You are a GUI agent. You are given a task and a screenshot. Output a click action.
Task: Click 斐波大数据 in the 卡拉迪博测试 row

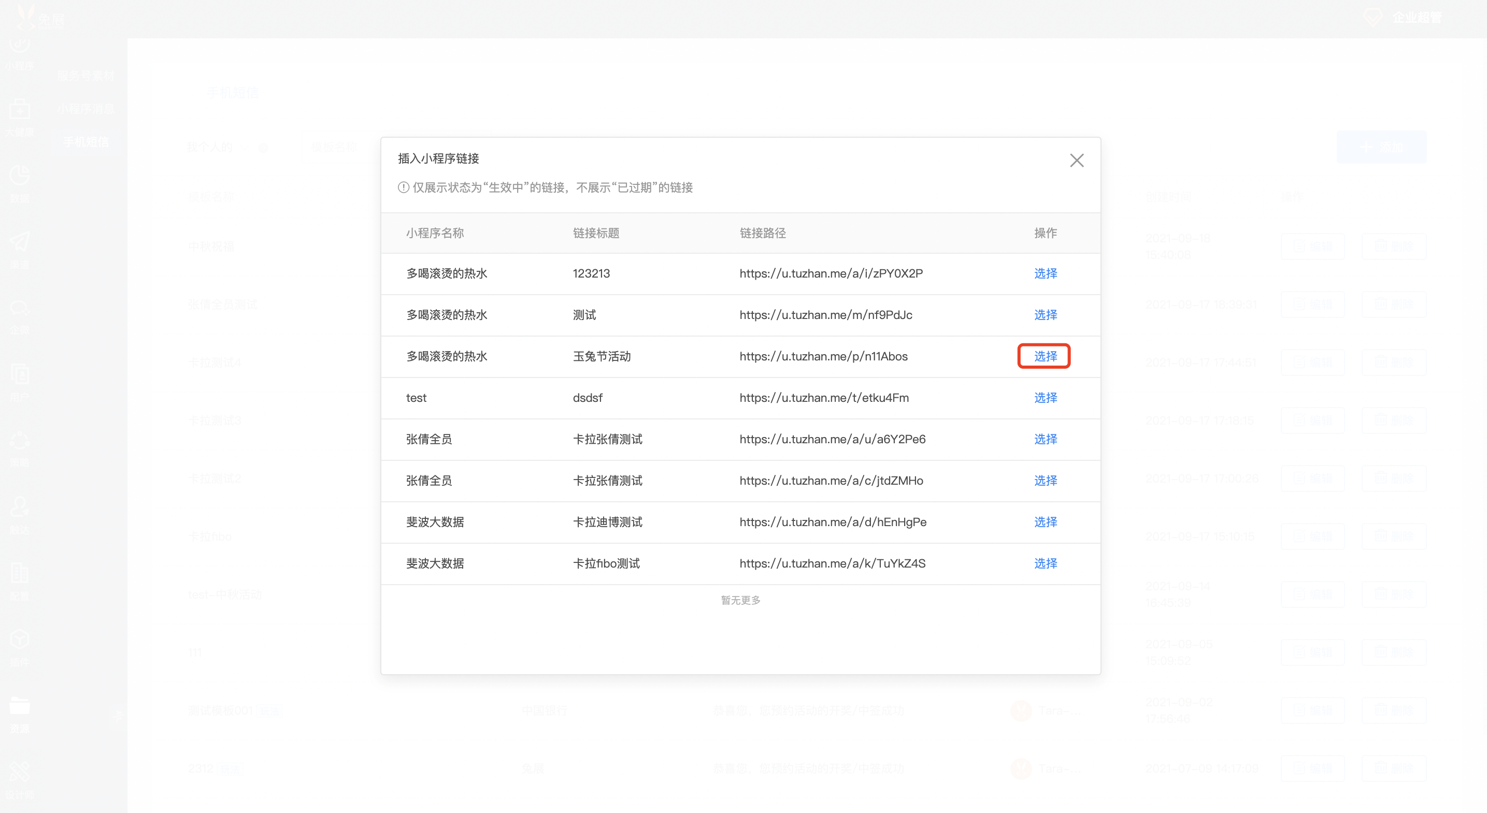[435, 522]
